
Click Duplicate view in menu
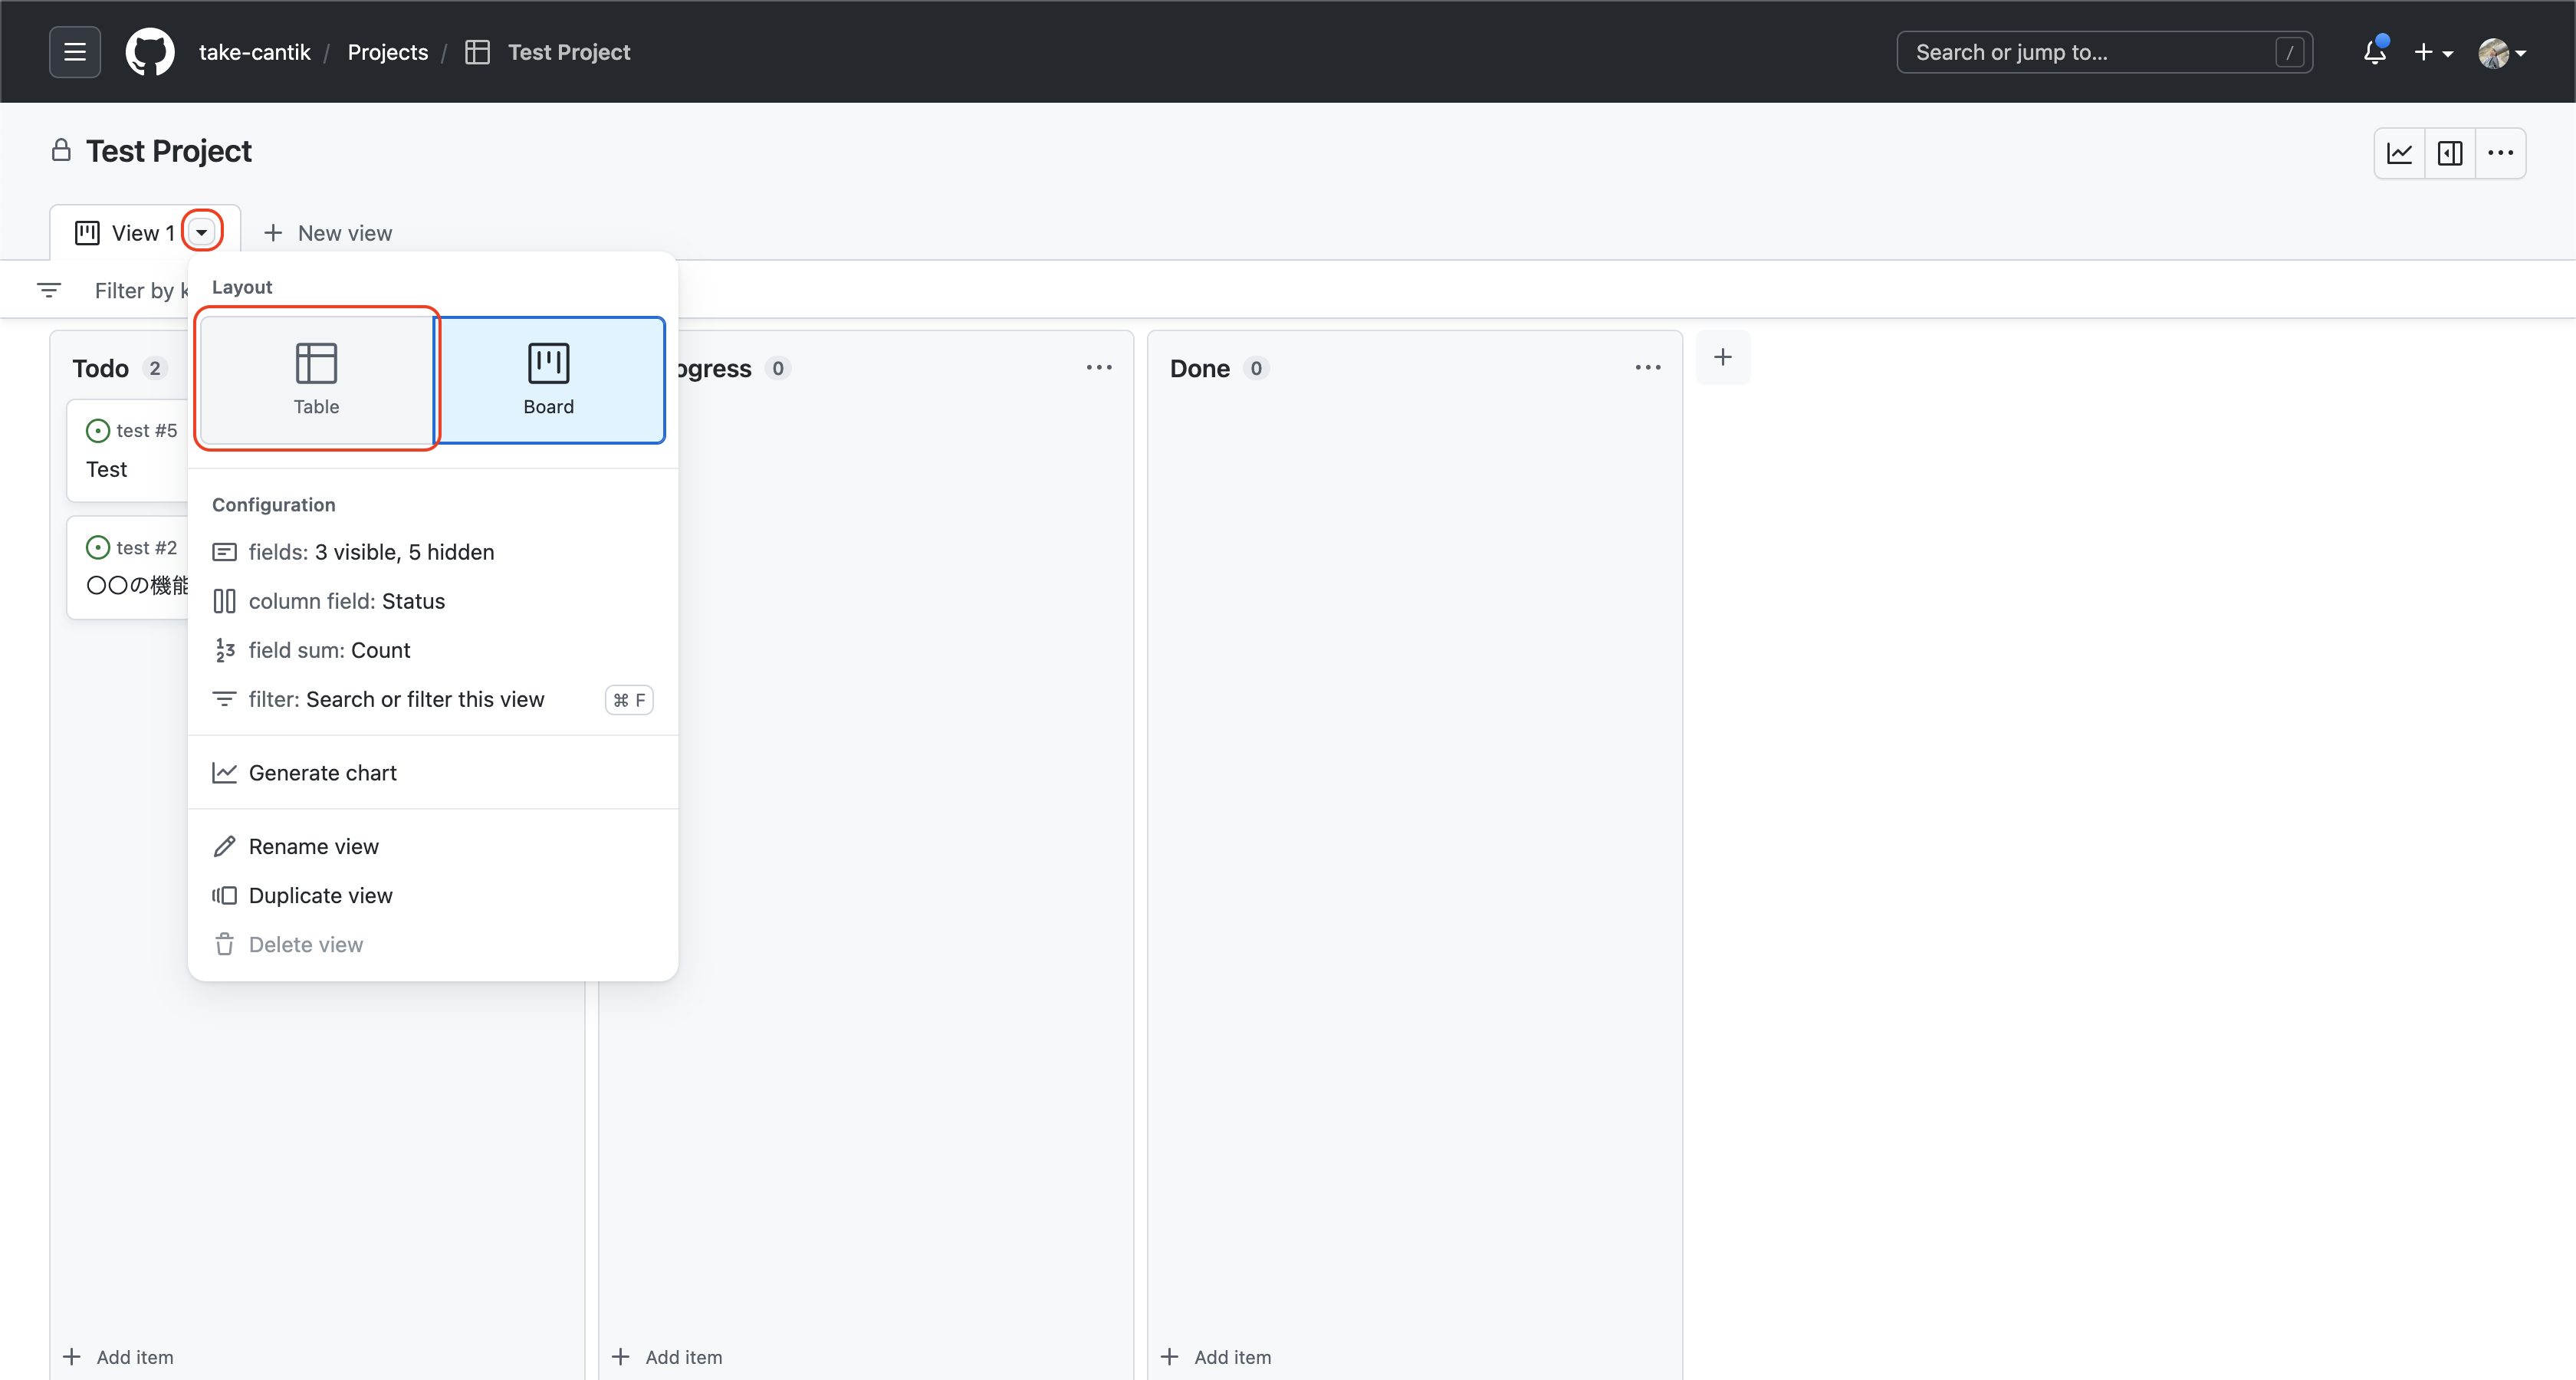tap(320, 895)
